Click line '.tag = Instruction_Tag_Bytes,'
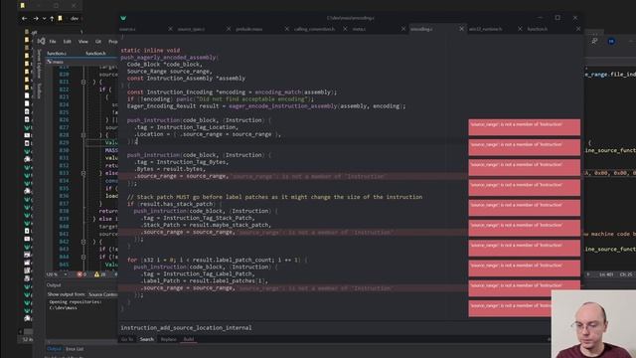The image size is (636, 358). click(x=181, y=162)
